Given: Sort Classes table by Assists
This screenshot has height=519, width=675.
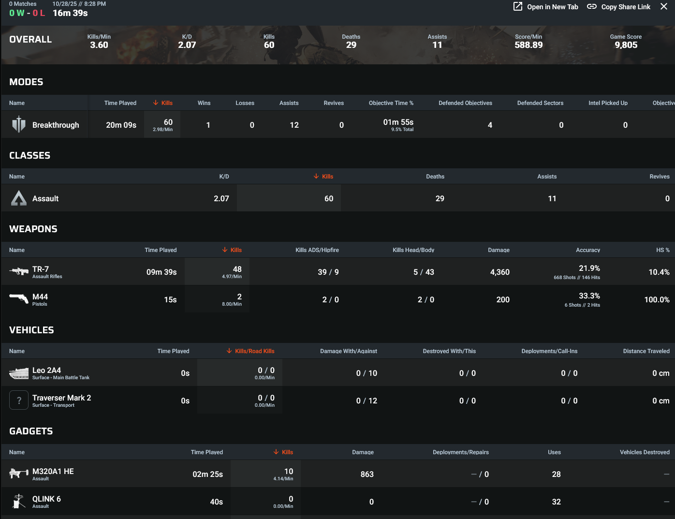Looking at the screenshot, I should pos(547,177).
